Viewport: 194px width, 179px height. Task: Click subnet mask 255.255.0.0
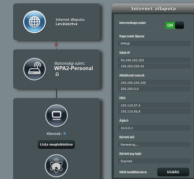(x=154, y=89)
